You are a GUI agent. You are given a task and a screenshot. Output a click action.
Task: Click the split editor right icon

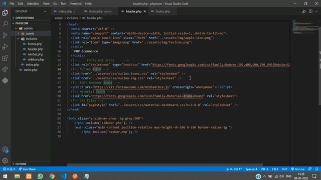pyautogui.click(x=310, y=11)
